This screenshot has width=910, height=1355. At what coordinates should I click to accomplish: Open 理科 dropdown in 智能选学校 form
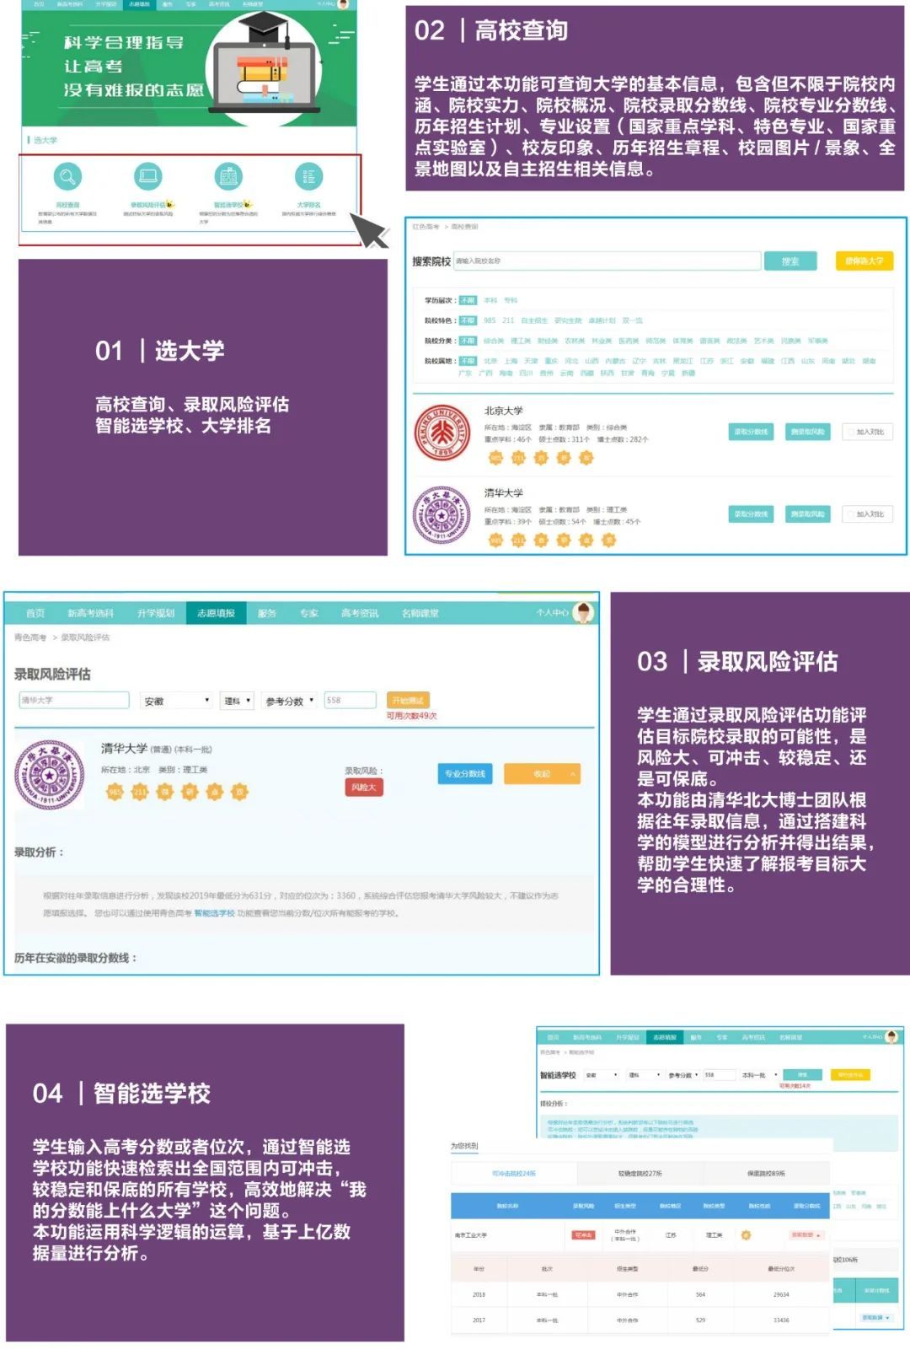tap(644, 1075)
